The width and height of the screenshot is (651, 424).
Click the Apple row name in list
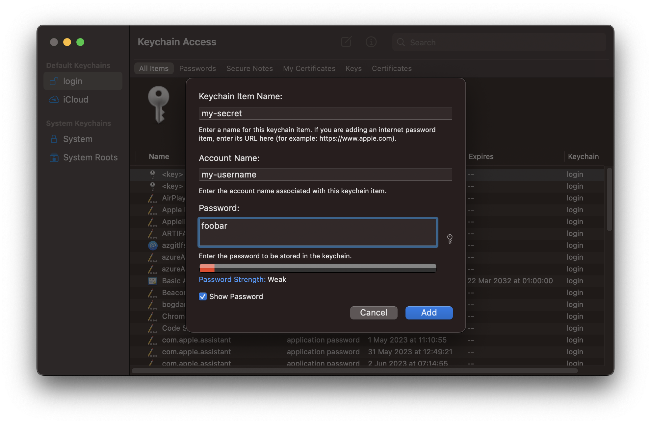pyautogui.click(x=173, y=210)
